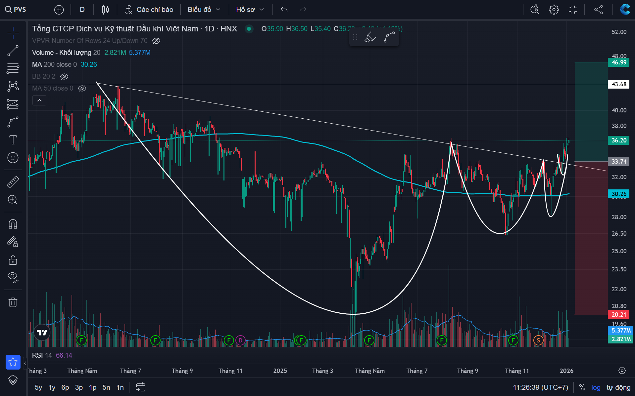Click the 46.99 green target price label
The width and height of the screenshot is (635, 396).
[618, 62]
